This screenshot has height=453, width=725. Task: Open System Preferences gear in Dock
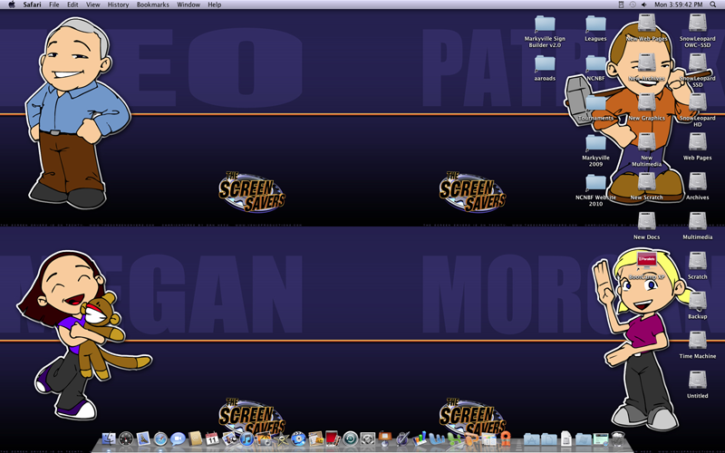pos(367,439)
